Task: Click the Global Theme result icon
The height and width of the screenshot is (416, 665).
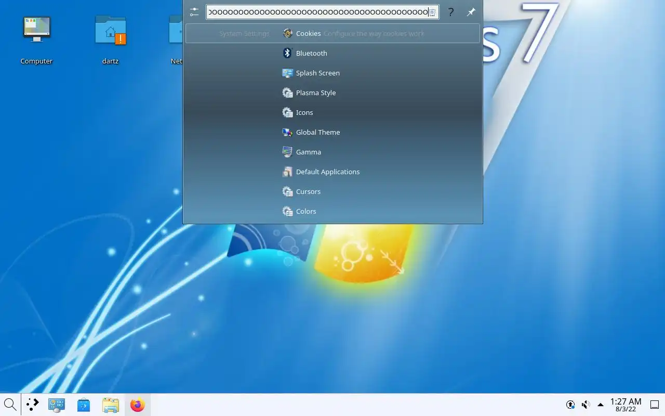Action: coord(287,132)
